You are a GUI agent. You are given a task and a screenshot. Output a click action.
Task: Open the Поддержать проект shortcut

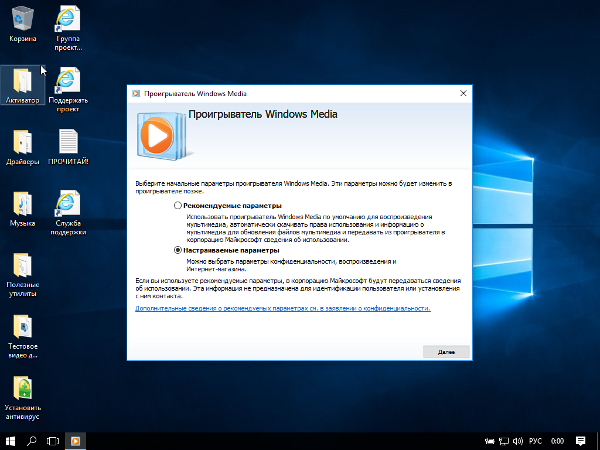point(68,89)
